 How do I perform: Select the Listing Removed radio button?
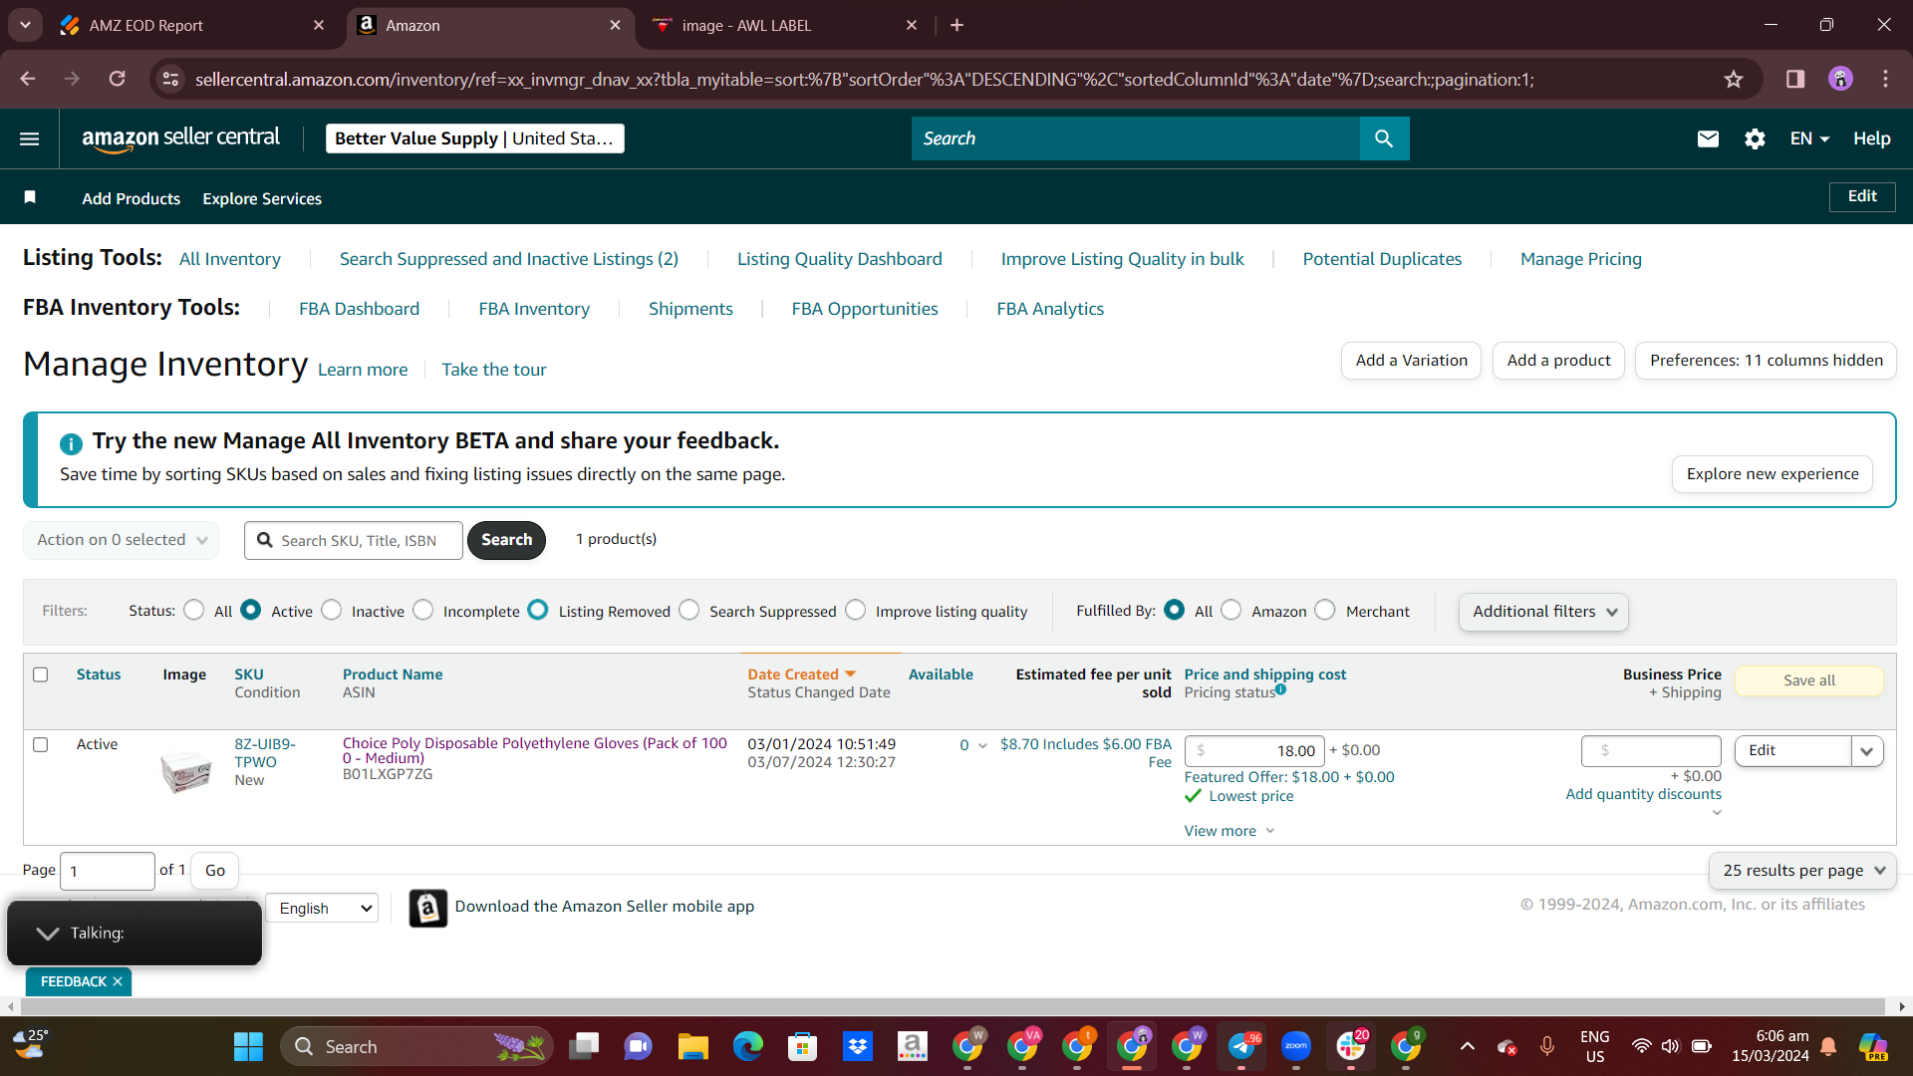point(538,610)
